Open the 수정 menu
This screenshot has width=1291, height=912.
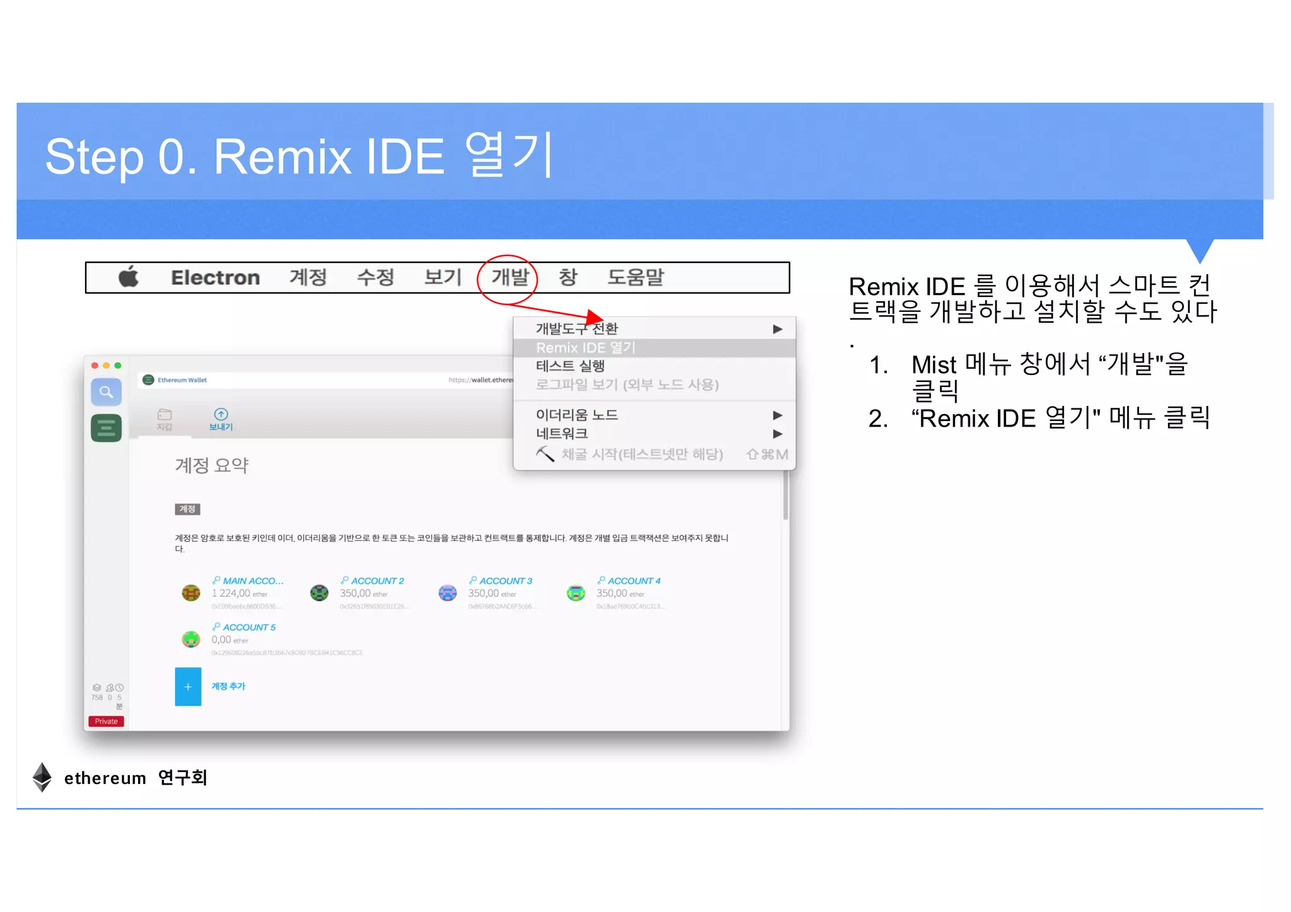point(376,277)
